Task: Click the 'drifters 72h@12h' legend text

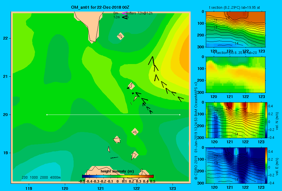Action: [x=139, y=13]
